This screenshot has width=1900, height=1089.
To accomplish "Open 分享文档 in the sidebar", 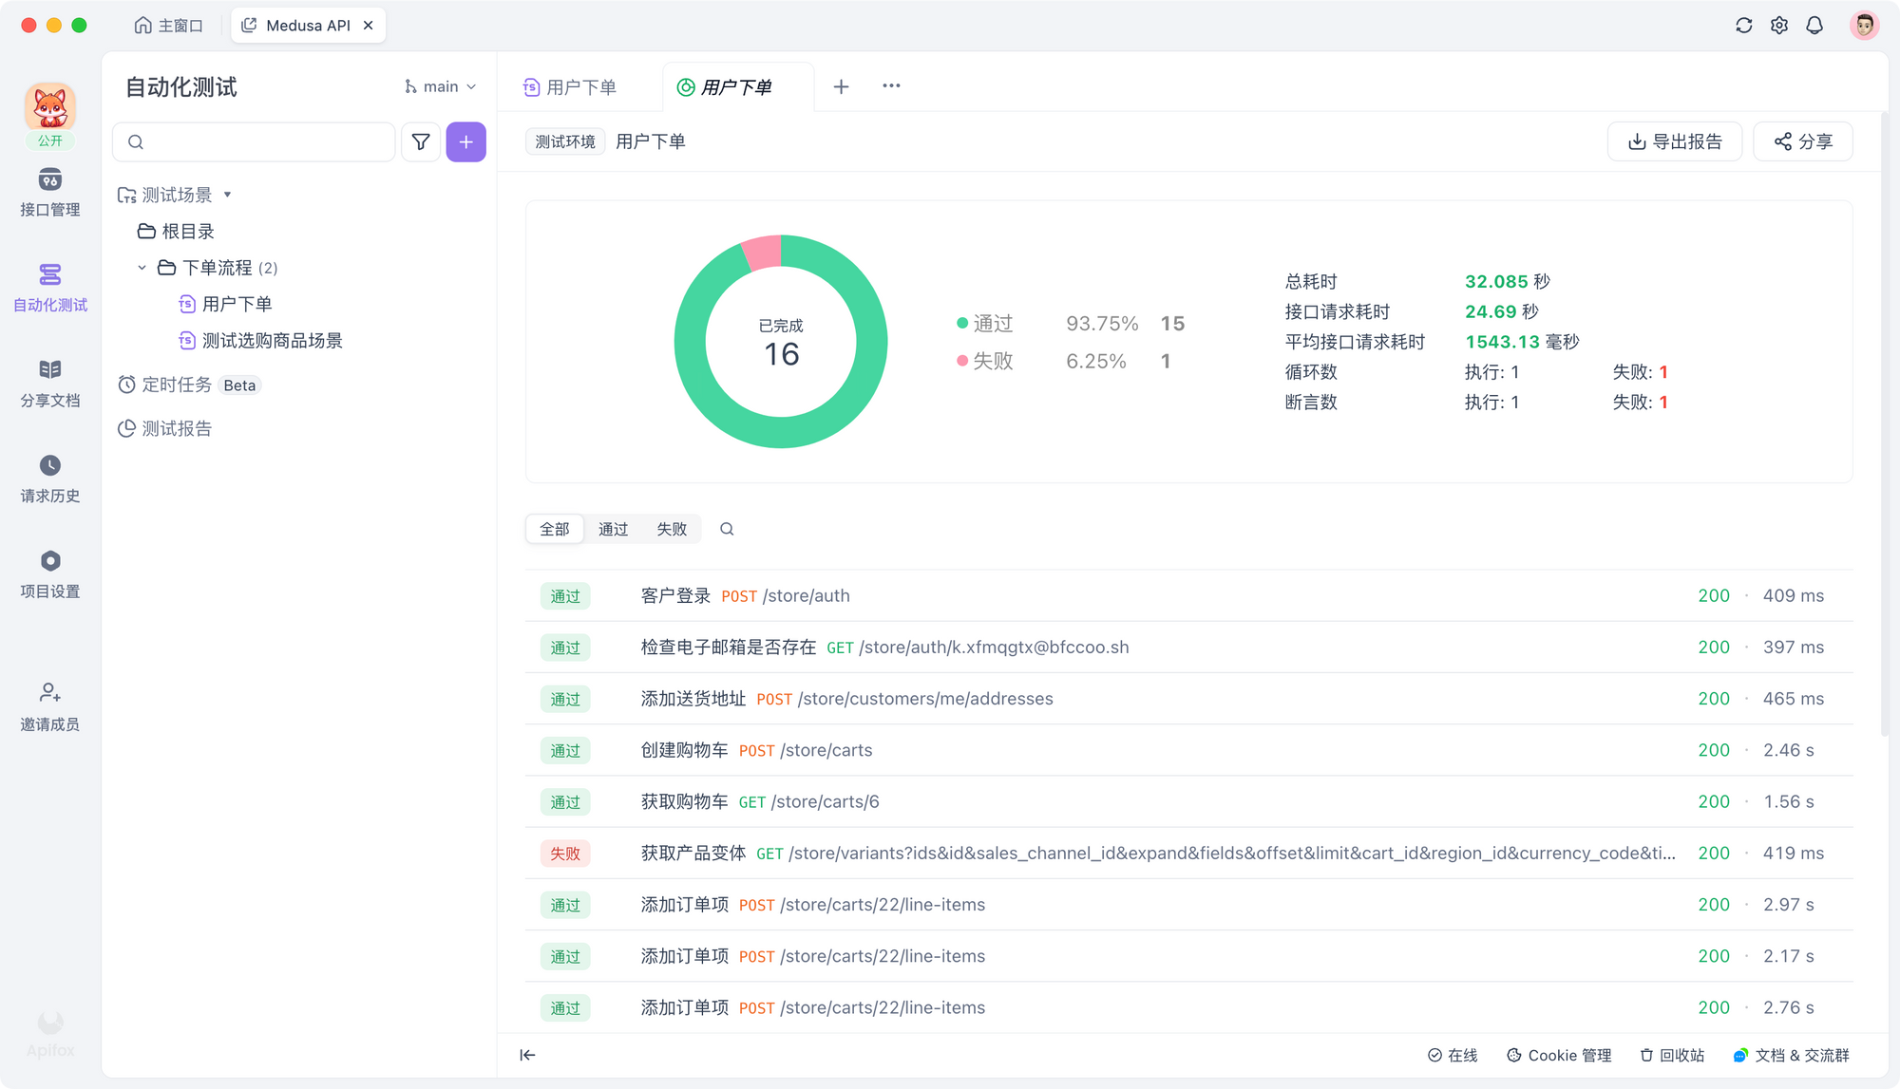I will click(x=49, y=370).
